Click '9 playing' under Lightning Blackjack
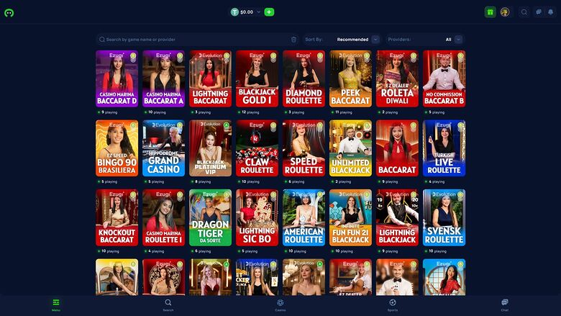 pyautogui.click(x=389, y=251)
